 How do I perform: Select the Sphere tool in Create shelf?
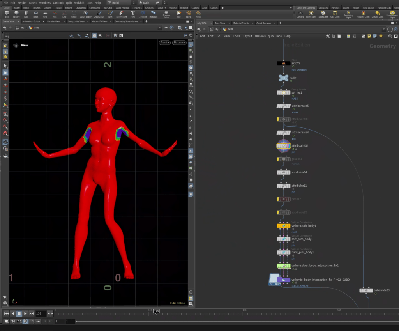pos(16,14)
